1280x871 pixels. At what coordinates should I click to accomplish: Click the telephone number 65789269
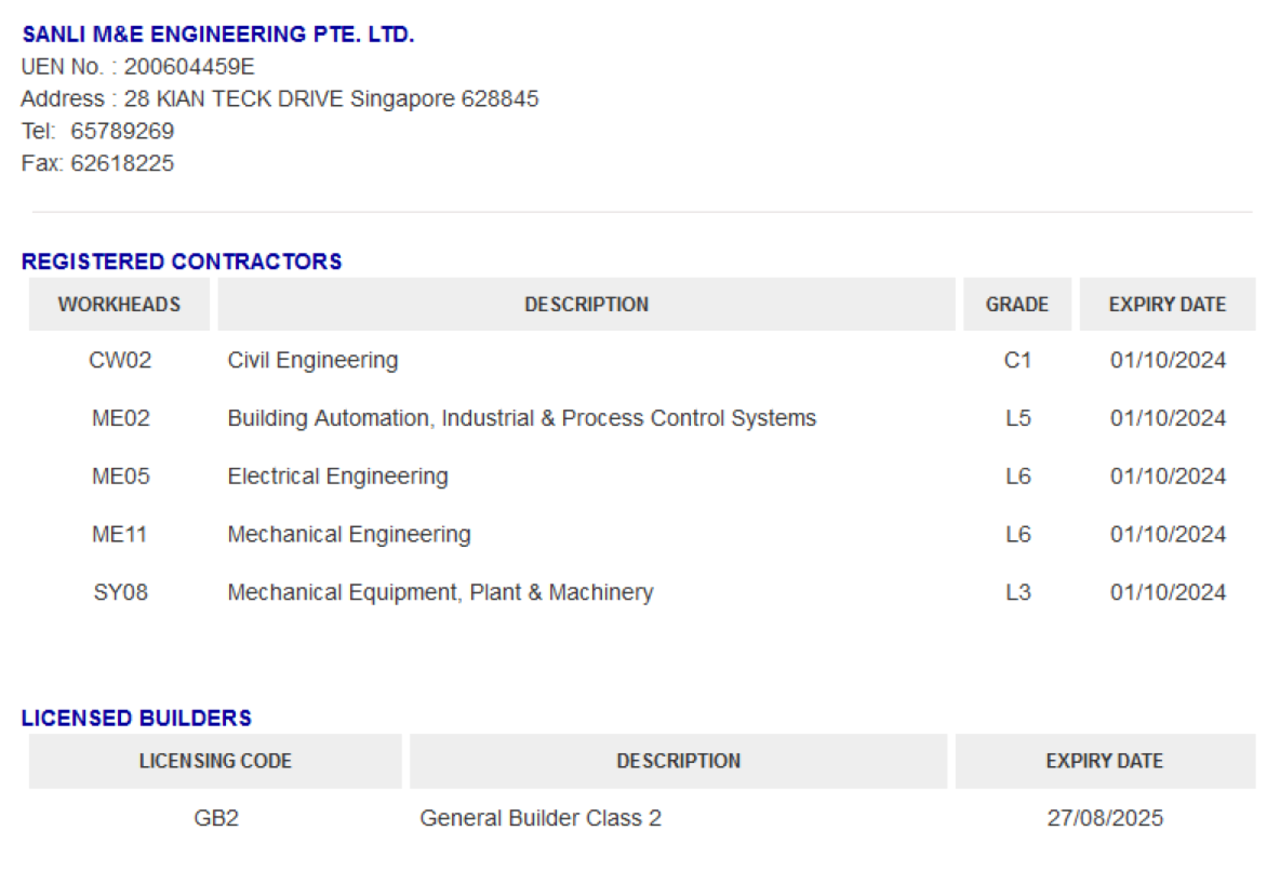tap(122, 131)
